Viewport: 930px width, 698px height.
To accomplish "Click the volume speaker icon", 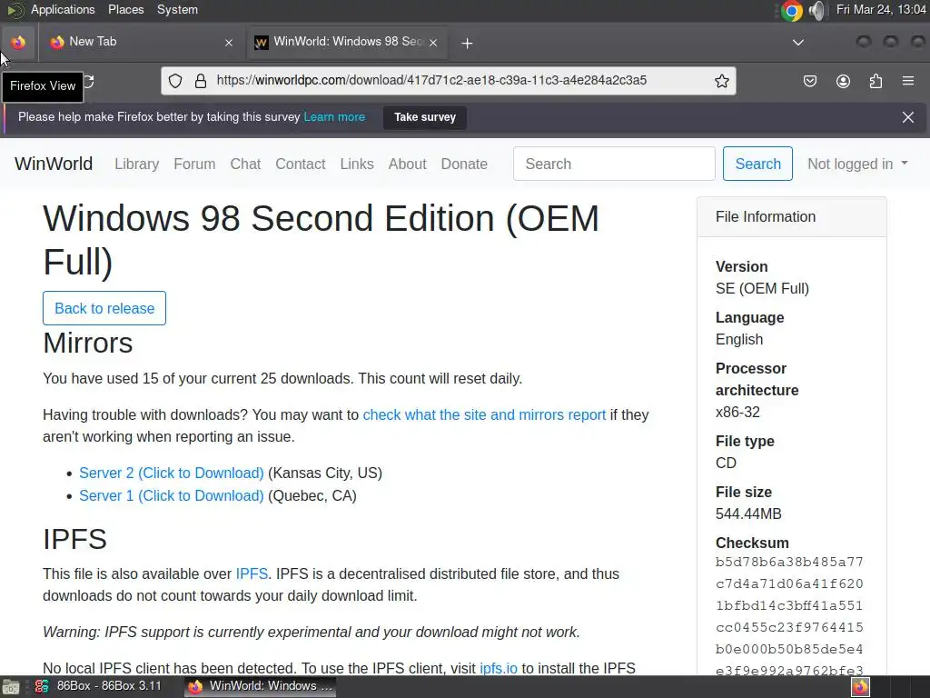I will click(x=817, y=10).
